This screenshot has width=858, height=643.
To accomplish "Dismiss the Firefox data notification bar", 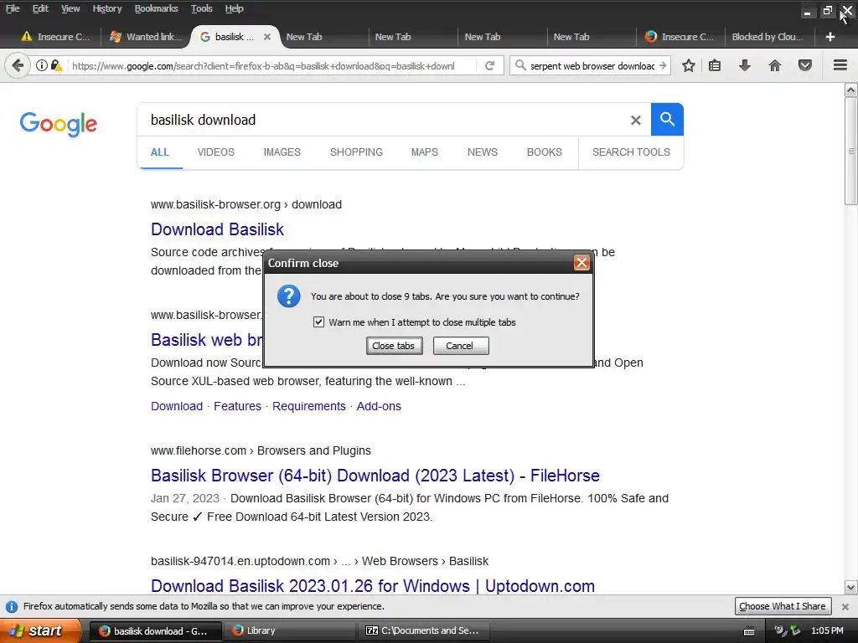I will (845, 606).
